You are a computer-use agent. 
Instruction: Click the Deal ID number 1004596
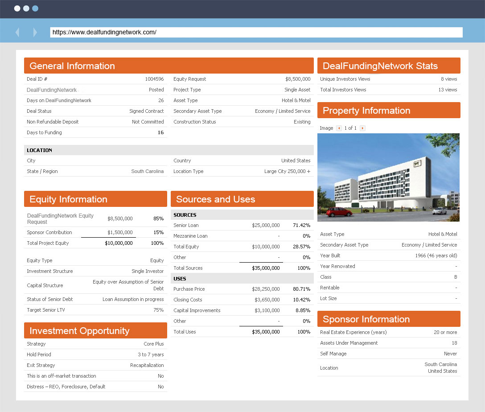154,79
